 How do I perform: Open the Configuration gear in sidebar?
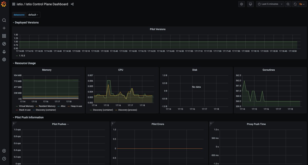tap(4, 59)
